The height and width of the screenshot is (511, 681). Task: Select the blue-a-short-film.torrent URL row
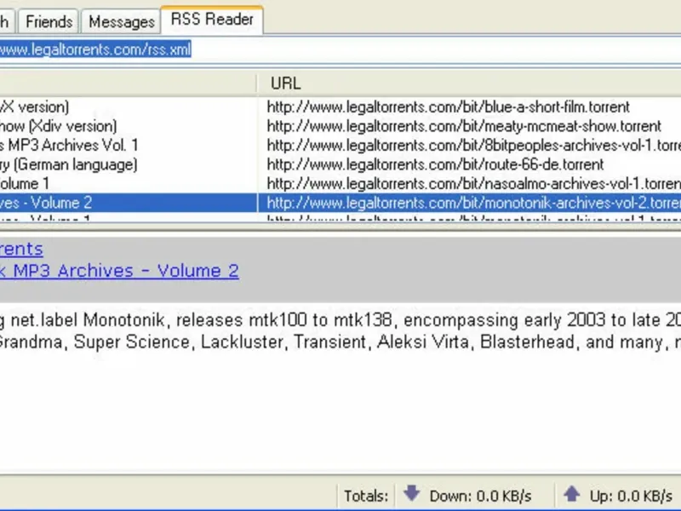[x=449, y=107]
